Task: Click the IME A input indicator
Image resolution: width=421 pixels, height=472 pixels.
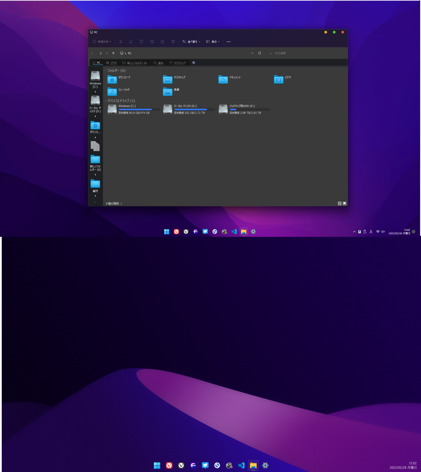Action: point(371,232)
